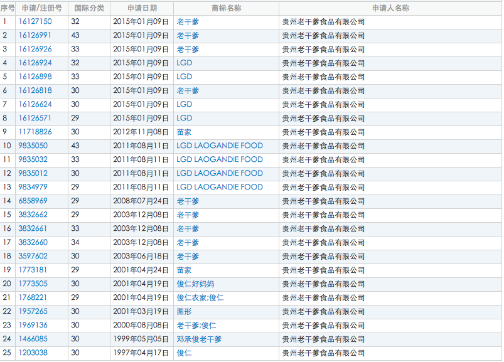Open registration number 9834979

tap(33, 187)
